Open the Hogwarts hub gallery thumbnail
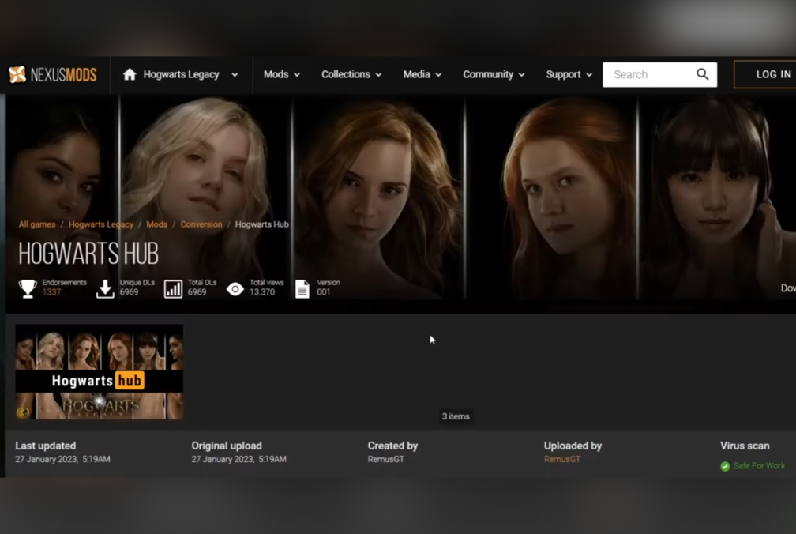This screenshot has height=534, width=796. [x=99, y=372]
